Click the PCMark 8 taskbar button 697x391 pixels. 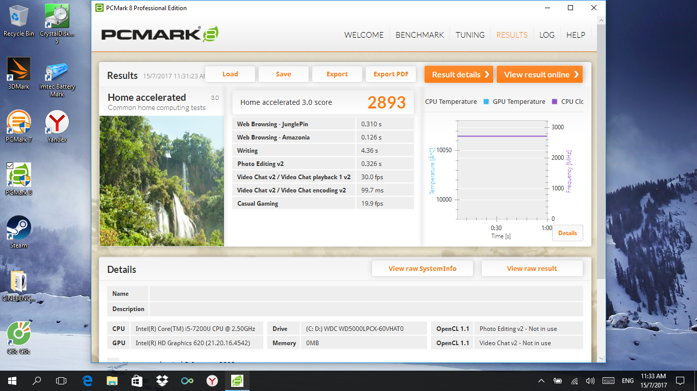(237, 381)
